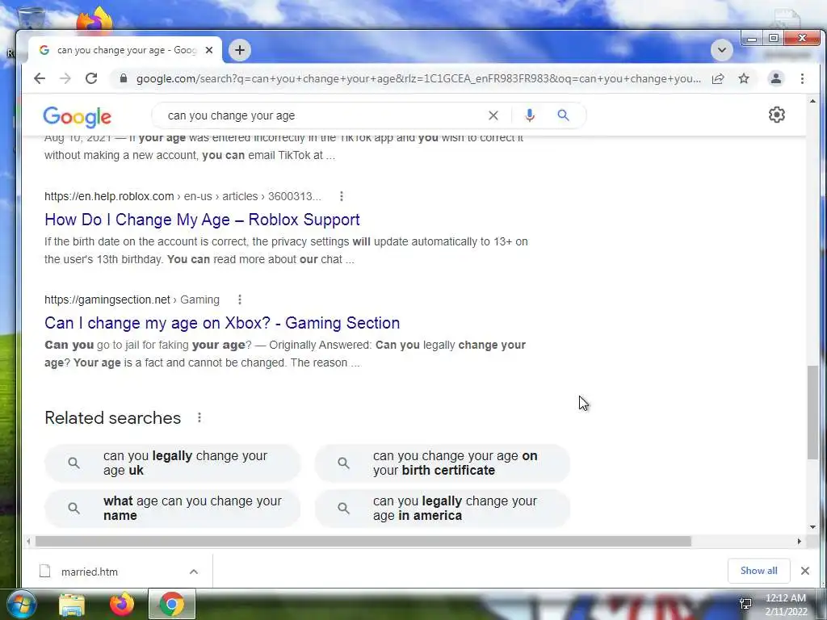Open the Chrome profile avatar icon

[x=776, y=78]
